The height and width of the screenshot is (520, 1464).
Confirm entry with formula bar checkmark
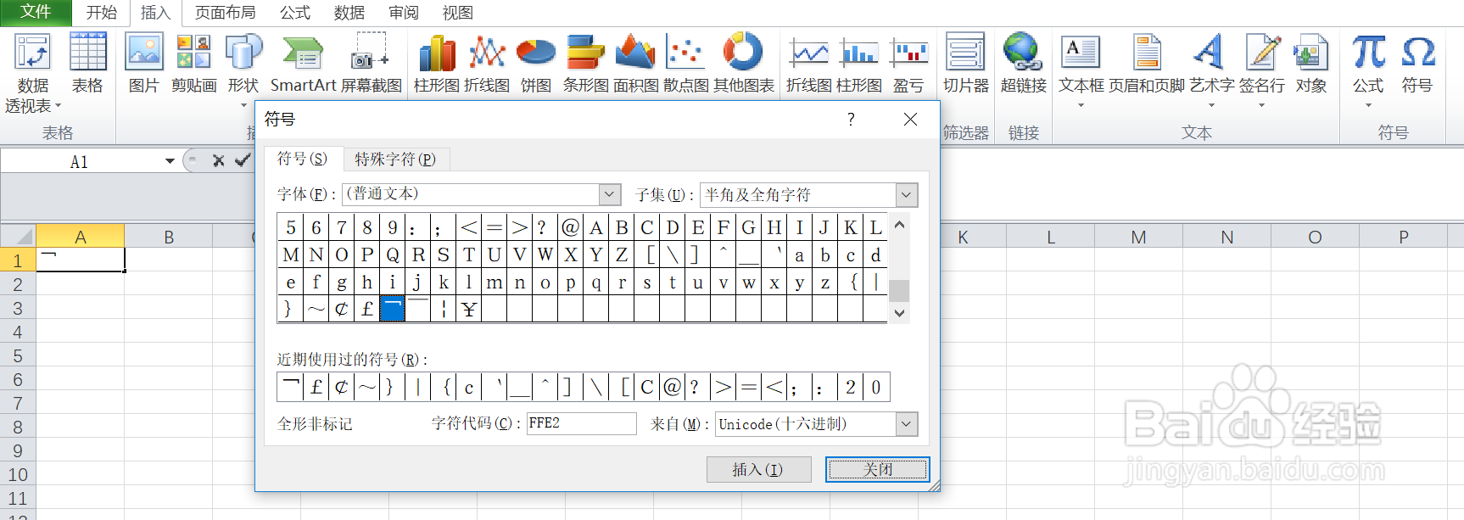[243, 160]
